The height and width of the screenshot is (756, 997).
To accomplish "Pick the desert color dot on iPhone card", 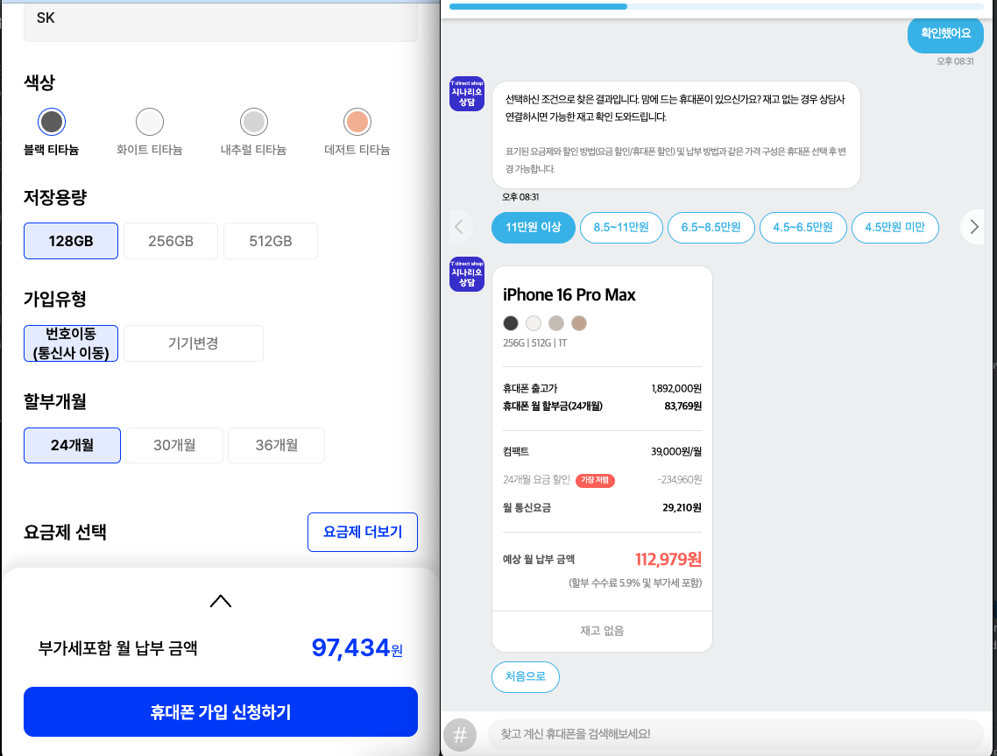I will (578, 323).
